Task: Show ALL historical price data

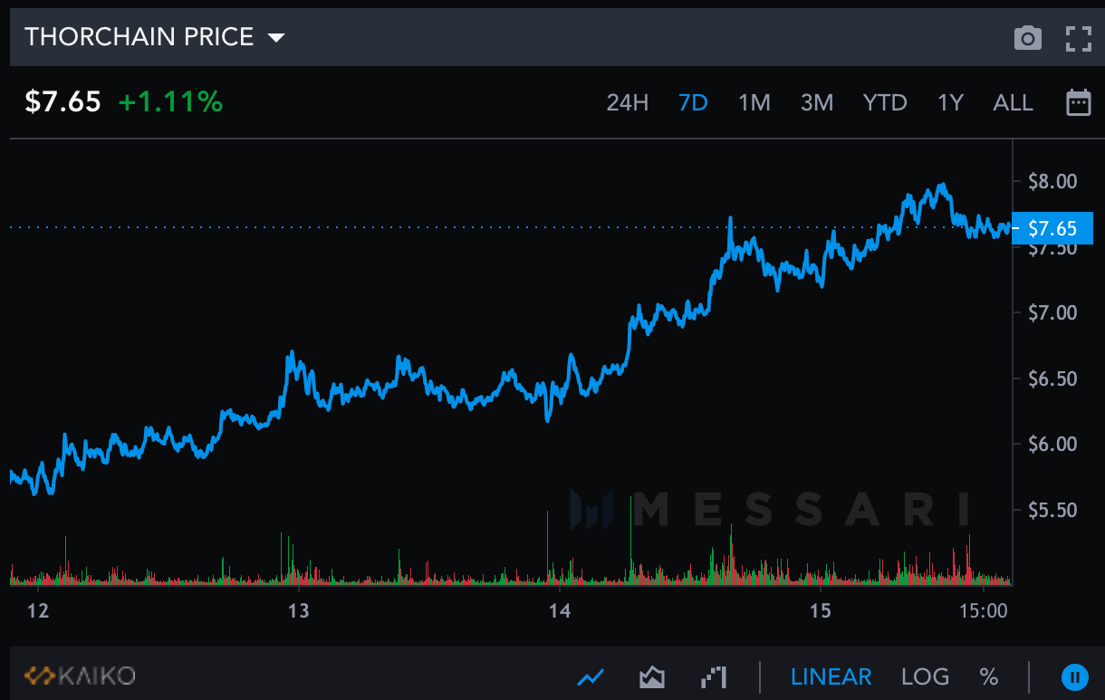Action: point(1013,102)
